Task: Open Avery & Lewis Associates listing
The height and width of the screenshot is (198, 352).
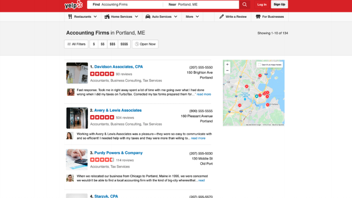Action: click(118, 110)
